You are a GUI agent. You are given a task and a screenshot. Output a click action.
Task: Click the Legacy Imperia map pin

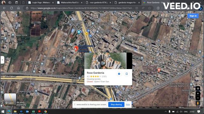(36, 91)
